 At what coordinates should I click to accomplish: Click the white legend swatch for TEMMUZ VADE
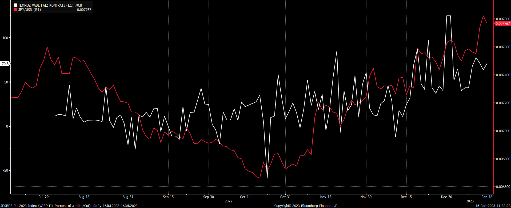tap(15, 5)
